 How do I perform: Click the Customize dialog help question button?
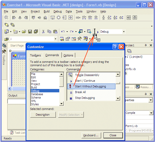pos(115,47)
